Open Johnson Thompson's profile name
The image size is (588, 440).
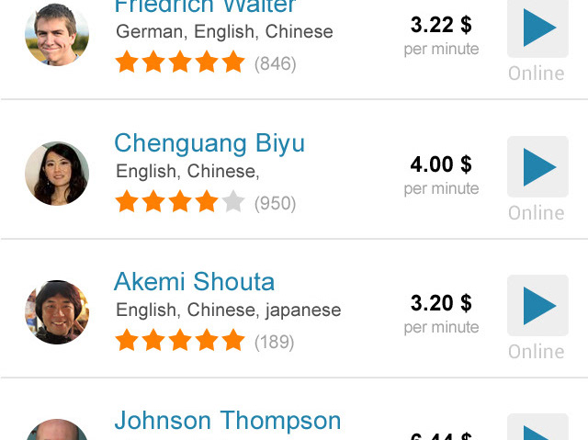(x=228, y=421)
